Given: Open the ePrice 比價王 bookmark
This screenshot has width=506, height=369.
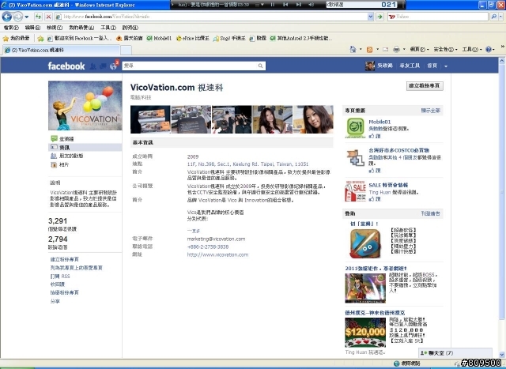Looking at the screenshot, I should tap(192, 39).
